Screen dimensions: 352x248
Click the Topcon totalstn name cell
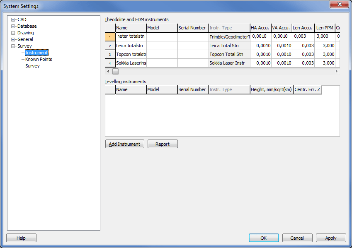point(131,54)
